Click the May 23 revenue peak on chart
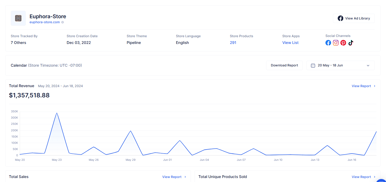Screen dimensions: 386x182 [57, 113]
